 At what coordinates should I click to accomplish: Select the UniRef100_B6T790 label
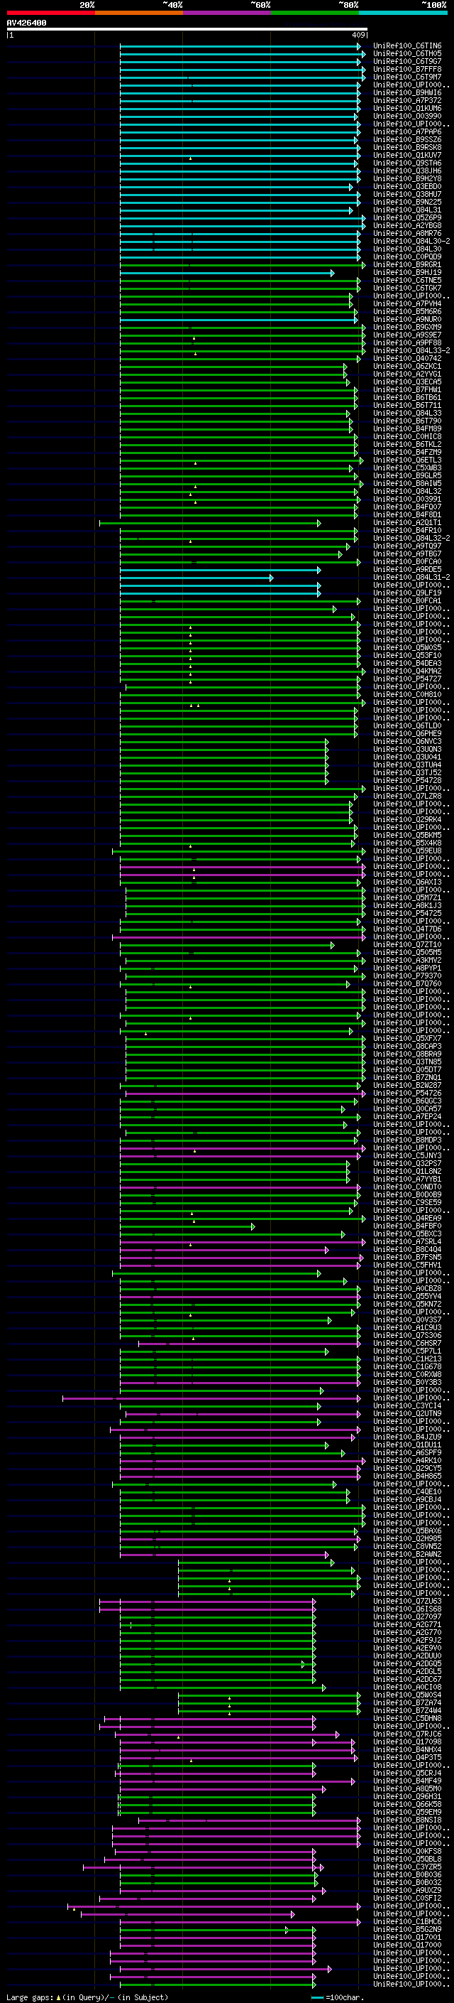click(x=407, y=421)
